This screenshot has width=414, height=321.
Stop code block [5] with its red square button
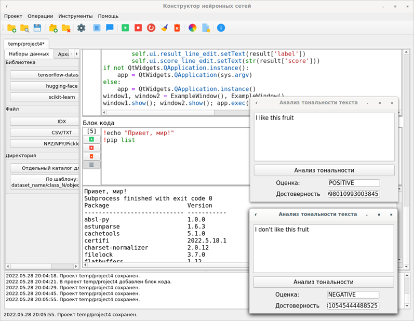point(91,148)
